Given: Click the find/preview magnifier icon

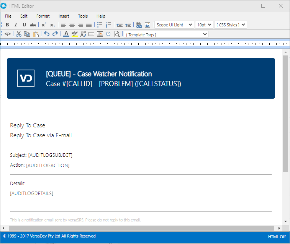Looking at the screenshot, I should coord(117,34).
